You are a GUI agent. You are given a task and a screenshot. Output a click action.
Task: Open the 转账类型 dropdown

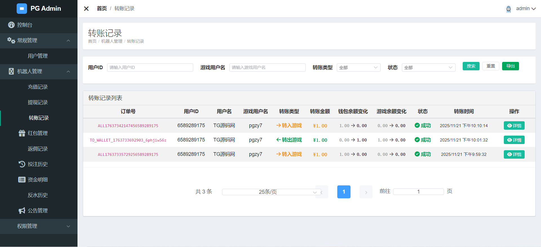pos(358,68)
